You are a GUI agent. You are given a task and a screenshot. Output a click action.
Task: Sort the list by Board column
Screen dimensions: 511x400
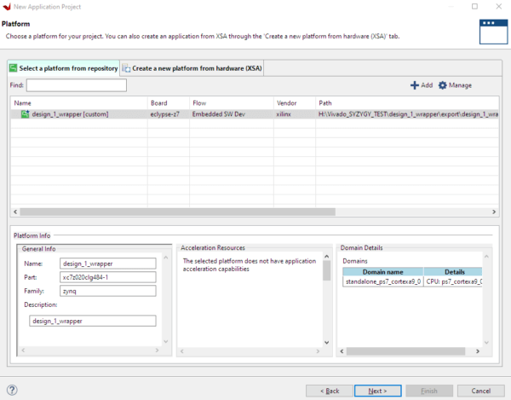tap(159, 103)
